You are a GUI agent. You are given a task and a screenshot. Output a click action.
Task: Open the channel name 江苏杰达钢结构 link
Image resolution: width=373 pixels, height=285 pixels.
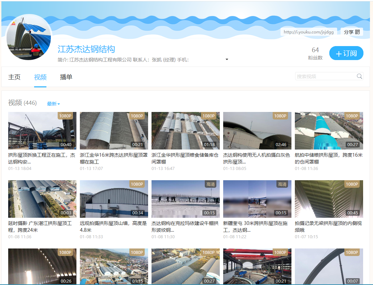pos(86,49)
